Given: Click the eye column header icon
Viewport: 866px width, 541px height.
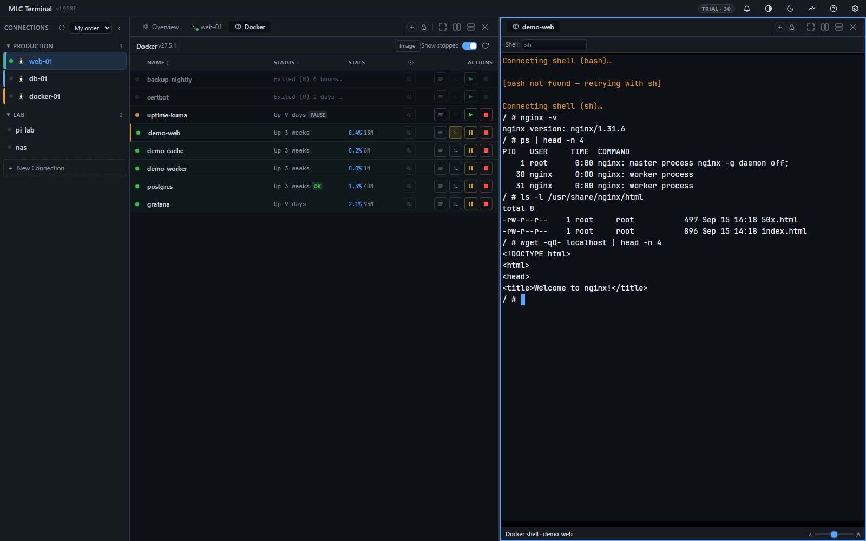Looking at the screenshot, I should [410, 63].
